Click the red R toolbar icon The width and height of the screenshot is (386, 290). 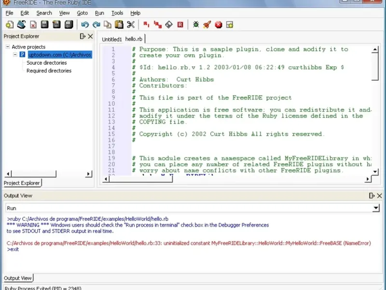click(180, 25)
